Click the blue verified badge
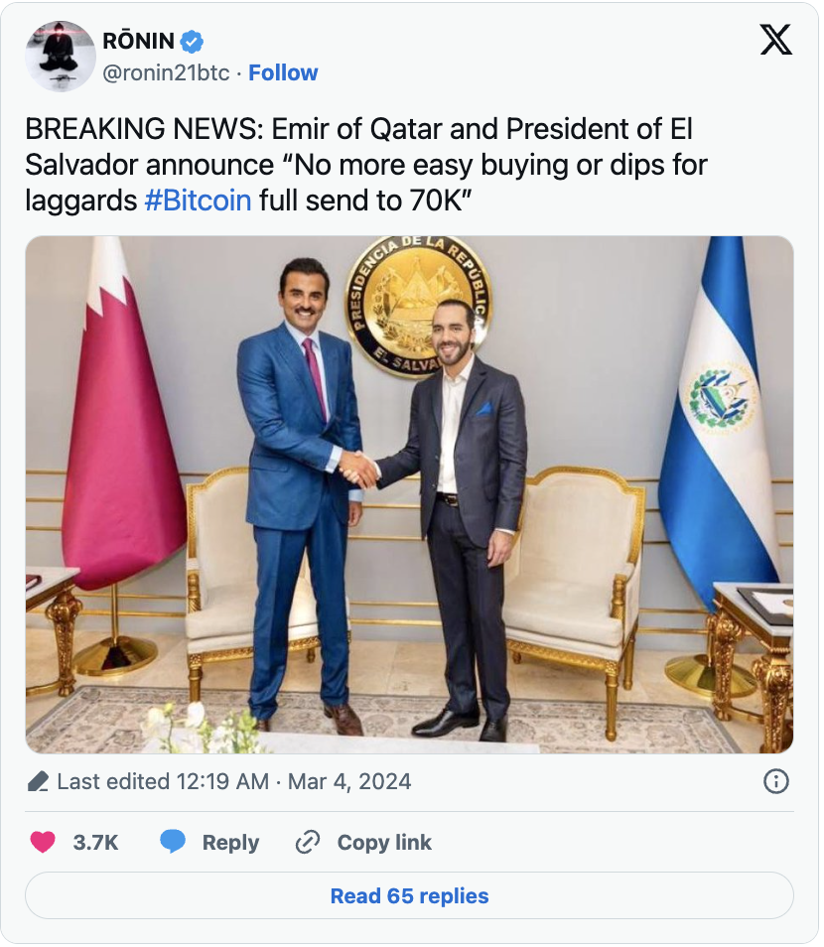Screen dimensions: 824x947 tap(193, 41)
